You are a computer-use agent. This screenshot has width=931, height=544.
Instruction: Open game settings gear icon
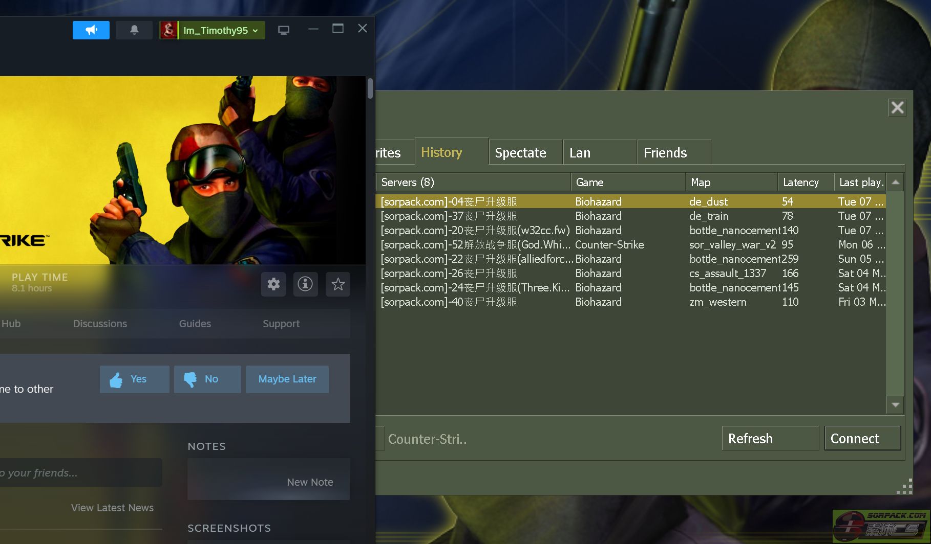point(273,284)
